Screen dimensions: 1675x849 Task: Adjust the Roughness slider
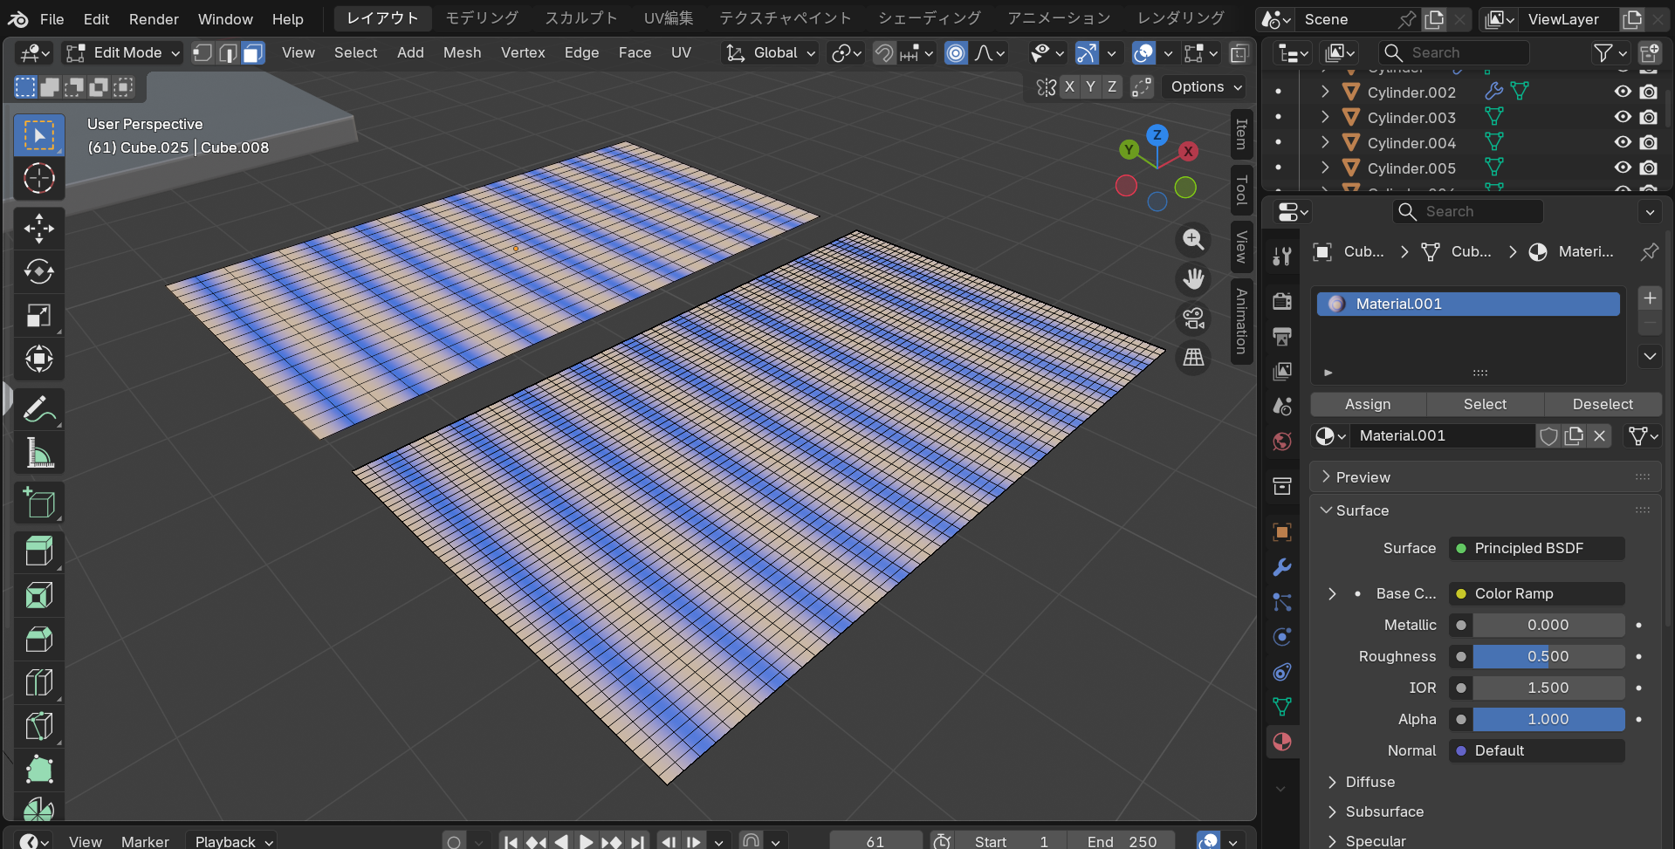tap(1547, 656)
